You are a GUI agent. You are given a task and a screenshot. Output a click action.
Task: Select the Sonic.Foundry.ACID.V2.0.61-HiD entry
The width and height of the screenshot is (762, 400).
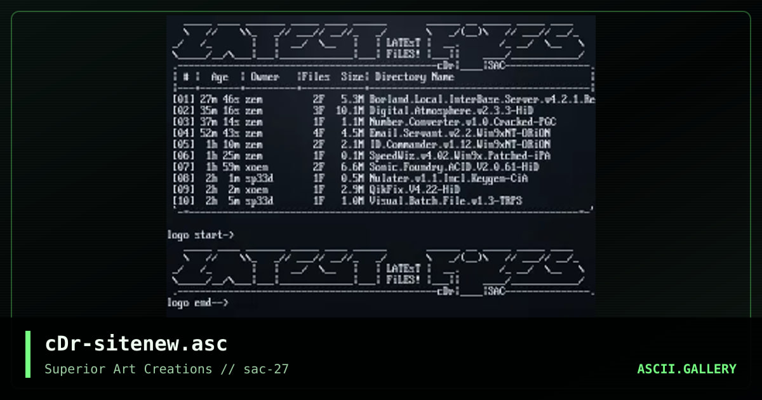tap(453, 166)
